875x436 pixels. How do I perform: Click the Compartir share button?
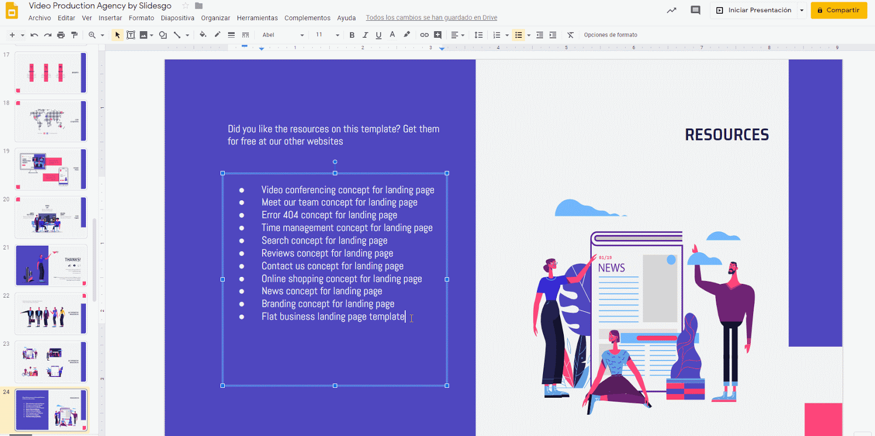[839, 10]
